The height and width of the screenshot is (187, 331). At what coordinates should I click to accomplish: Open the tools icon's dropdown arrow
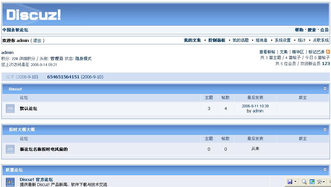(x=324, y=182)
